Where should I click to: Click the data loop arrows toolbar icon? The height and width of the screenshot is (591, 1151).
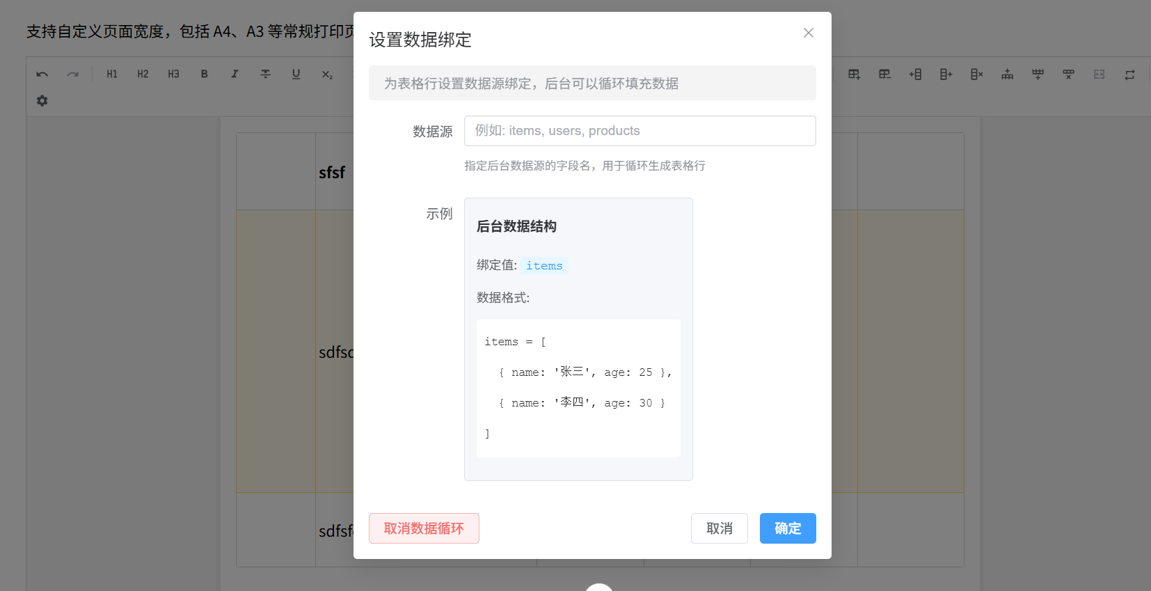point(1129,74)
